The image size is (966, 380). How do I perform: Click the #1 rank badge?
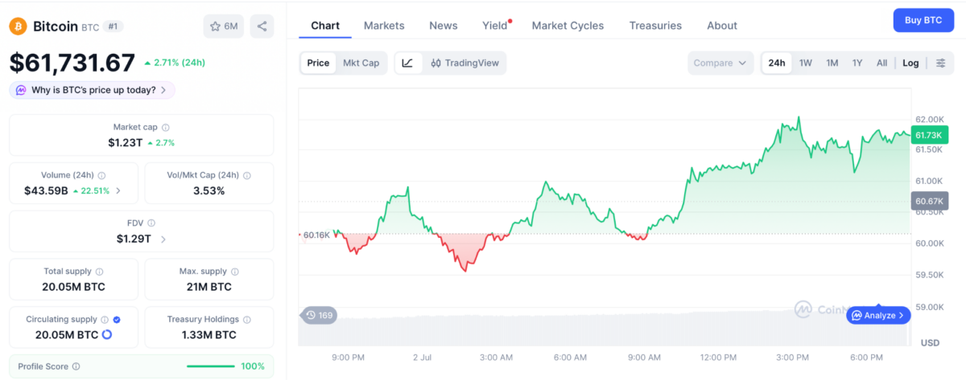click(114, 27)
